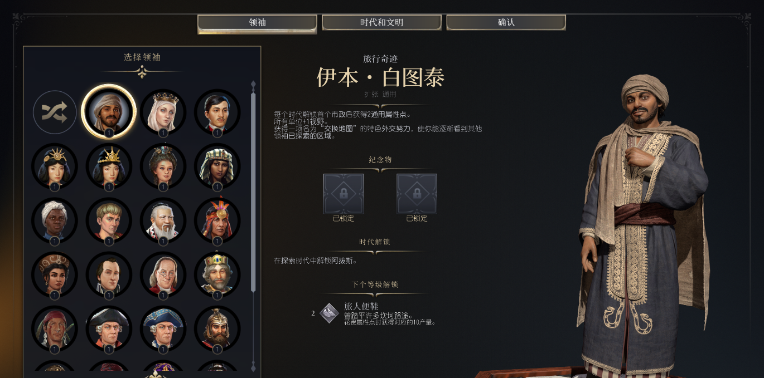Open the left locked 纪念物 slot
The image size is (764, 378).
[344, 194]
